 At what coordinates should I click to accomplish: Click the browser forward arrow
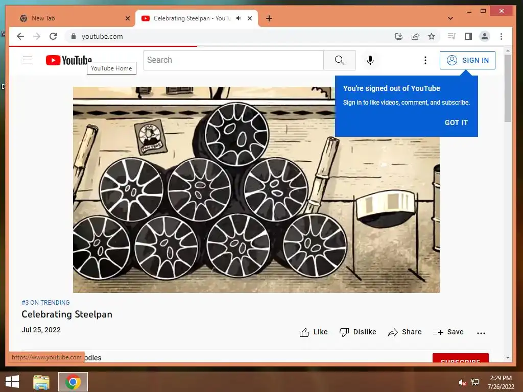pyautogui.click(x=37, y=36)
